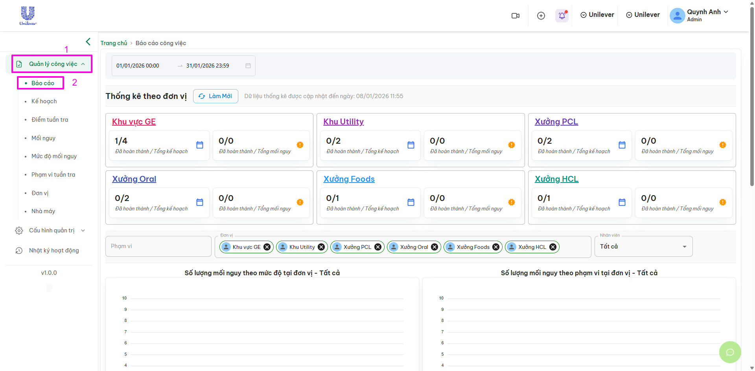Remove the Khu vực GE unit chip

click(x=267, y=247)
